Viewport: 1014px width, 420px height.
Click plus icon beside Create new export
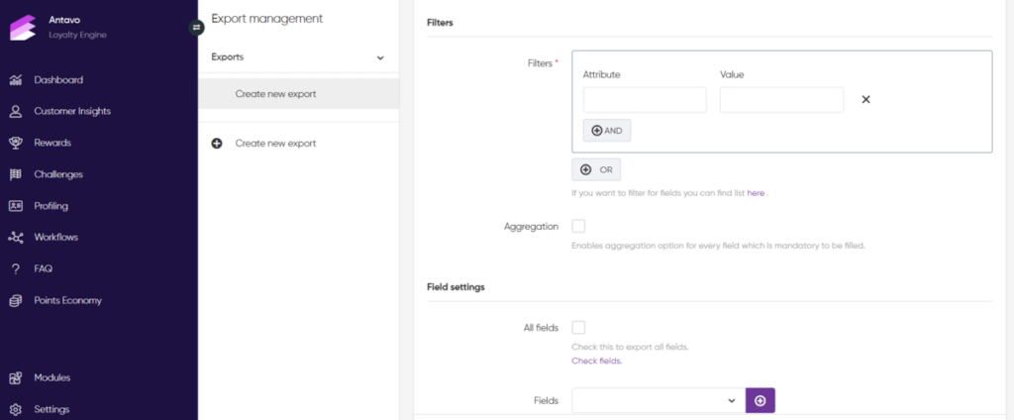tap(217, 144)
